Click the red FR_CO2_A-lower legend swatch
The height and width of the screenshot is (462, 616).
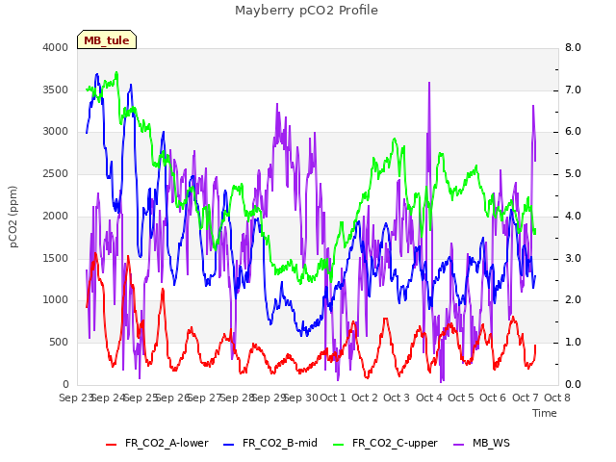coord(112,445)
